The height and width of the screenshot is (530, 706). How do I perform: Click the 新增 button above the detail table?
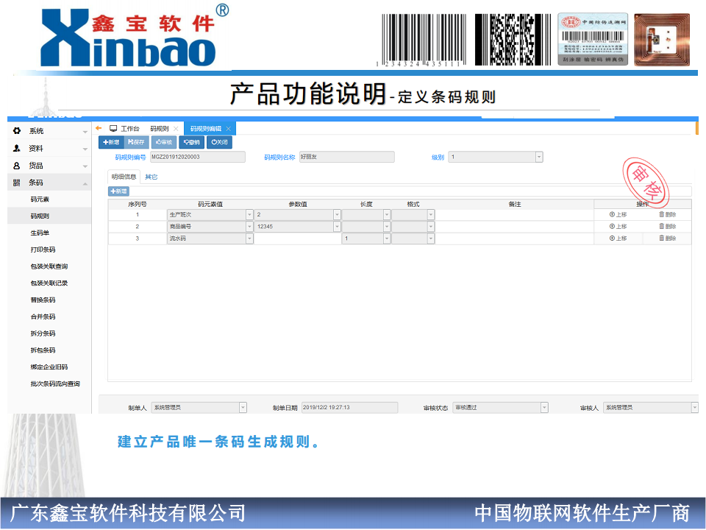point(119,191)
